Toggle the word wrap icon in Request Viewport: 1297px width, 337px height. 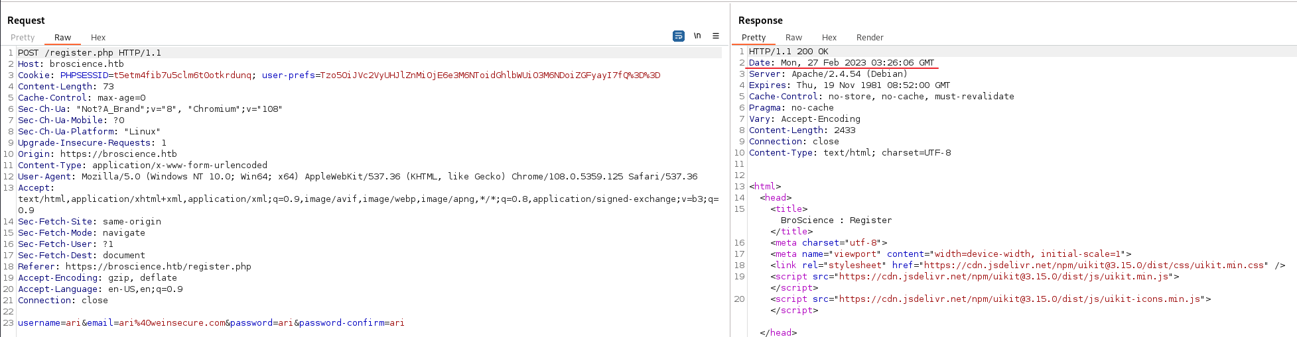[x=678, y=36]
